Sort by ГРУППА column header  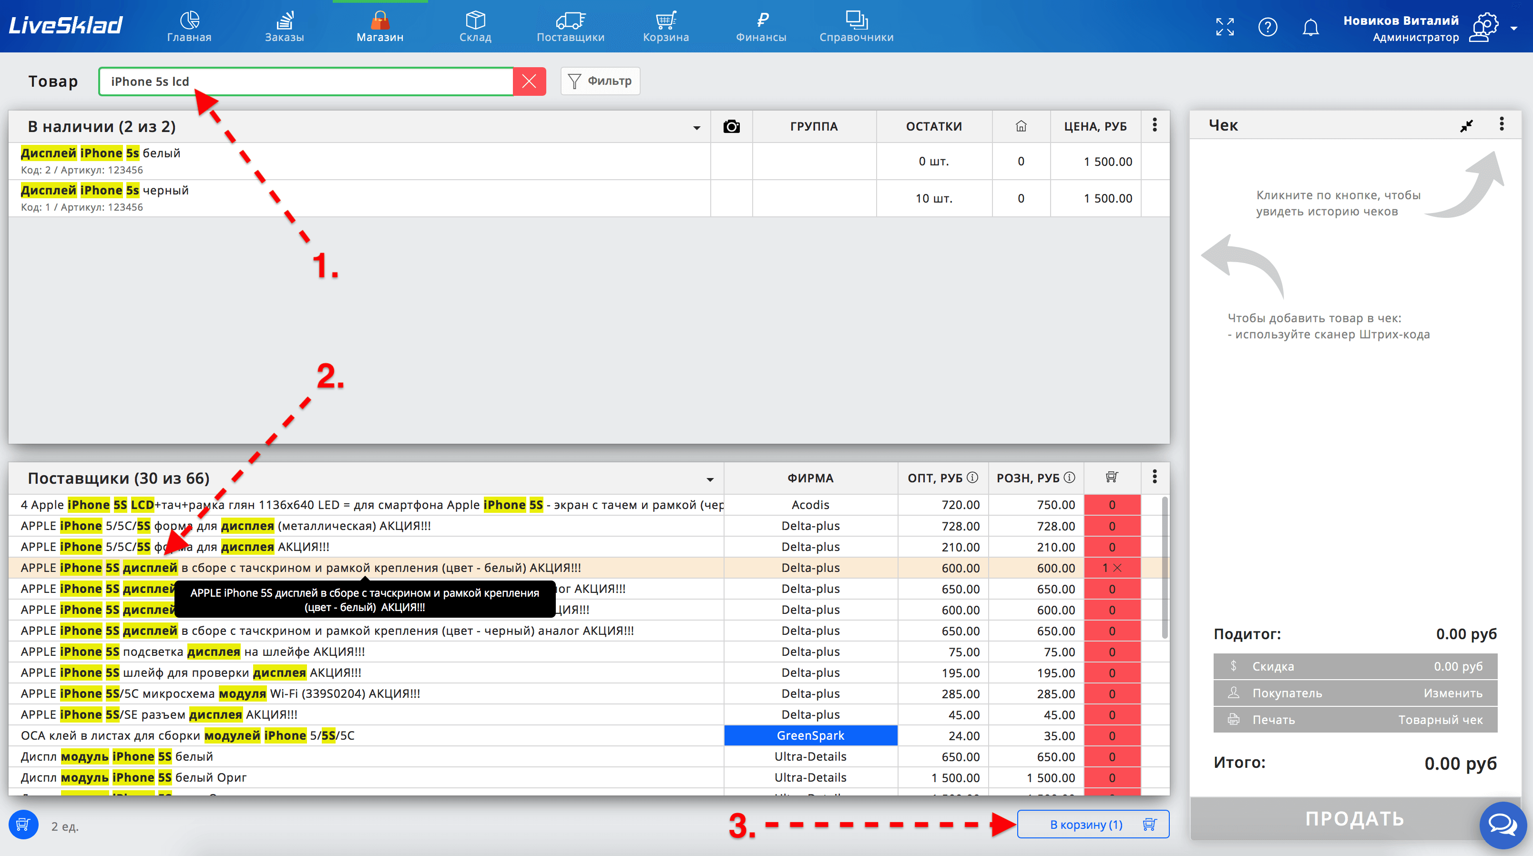[x=814, y=126]
